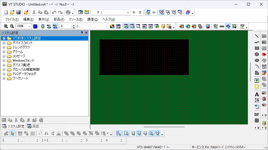Expand the デバイスコメント tree folder
This screenshot has height=150, width=268.
click(x=4, y=43)
